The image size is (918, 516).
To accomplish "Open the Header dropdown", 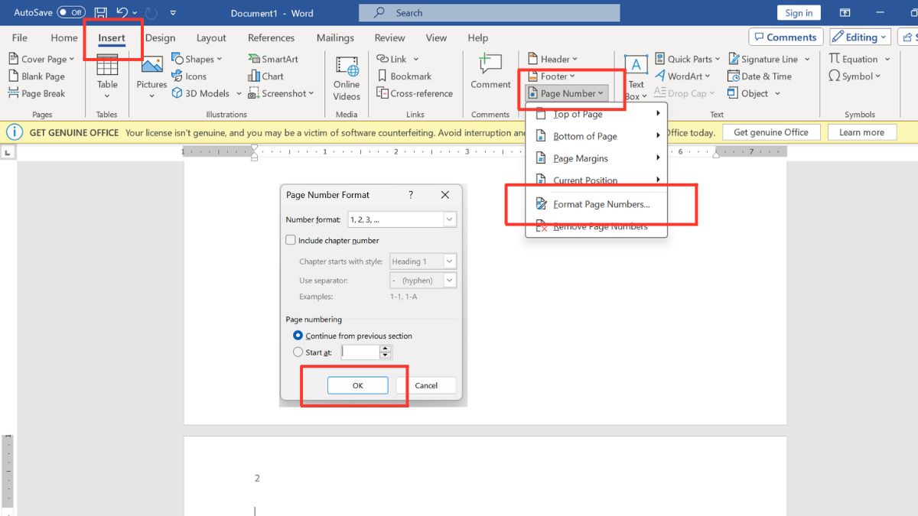I will (553, 59).
